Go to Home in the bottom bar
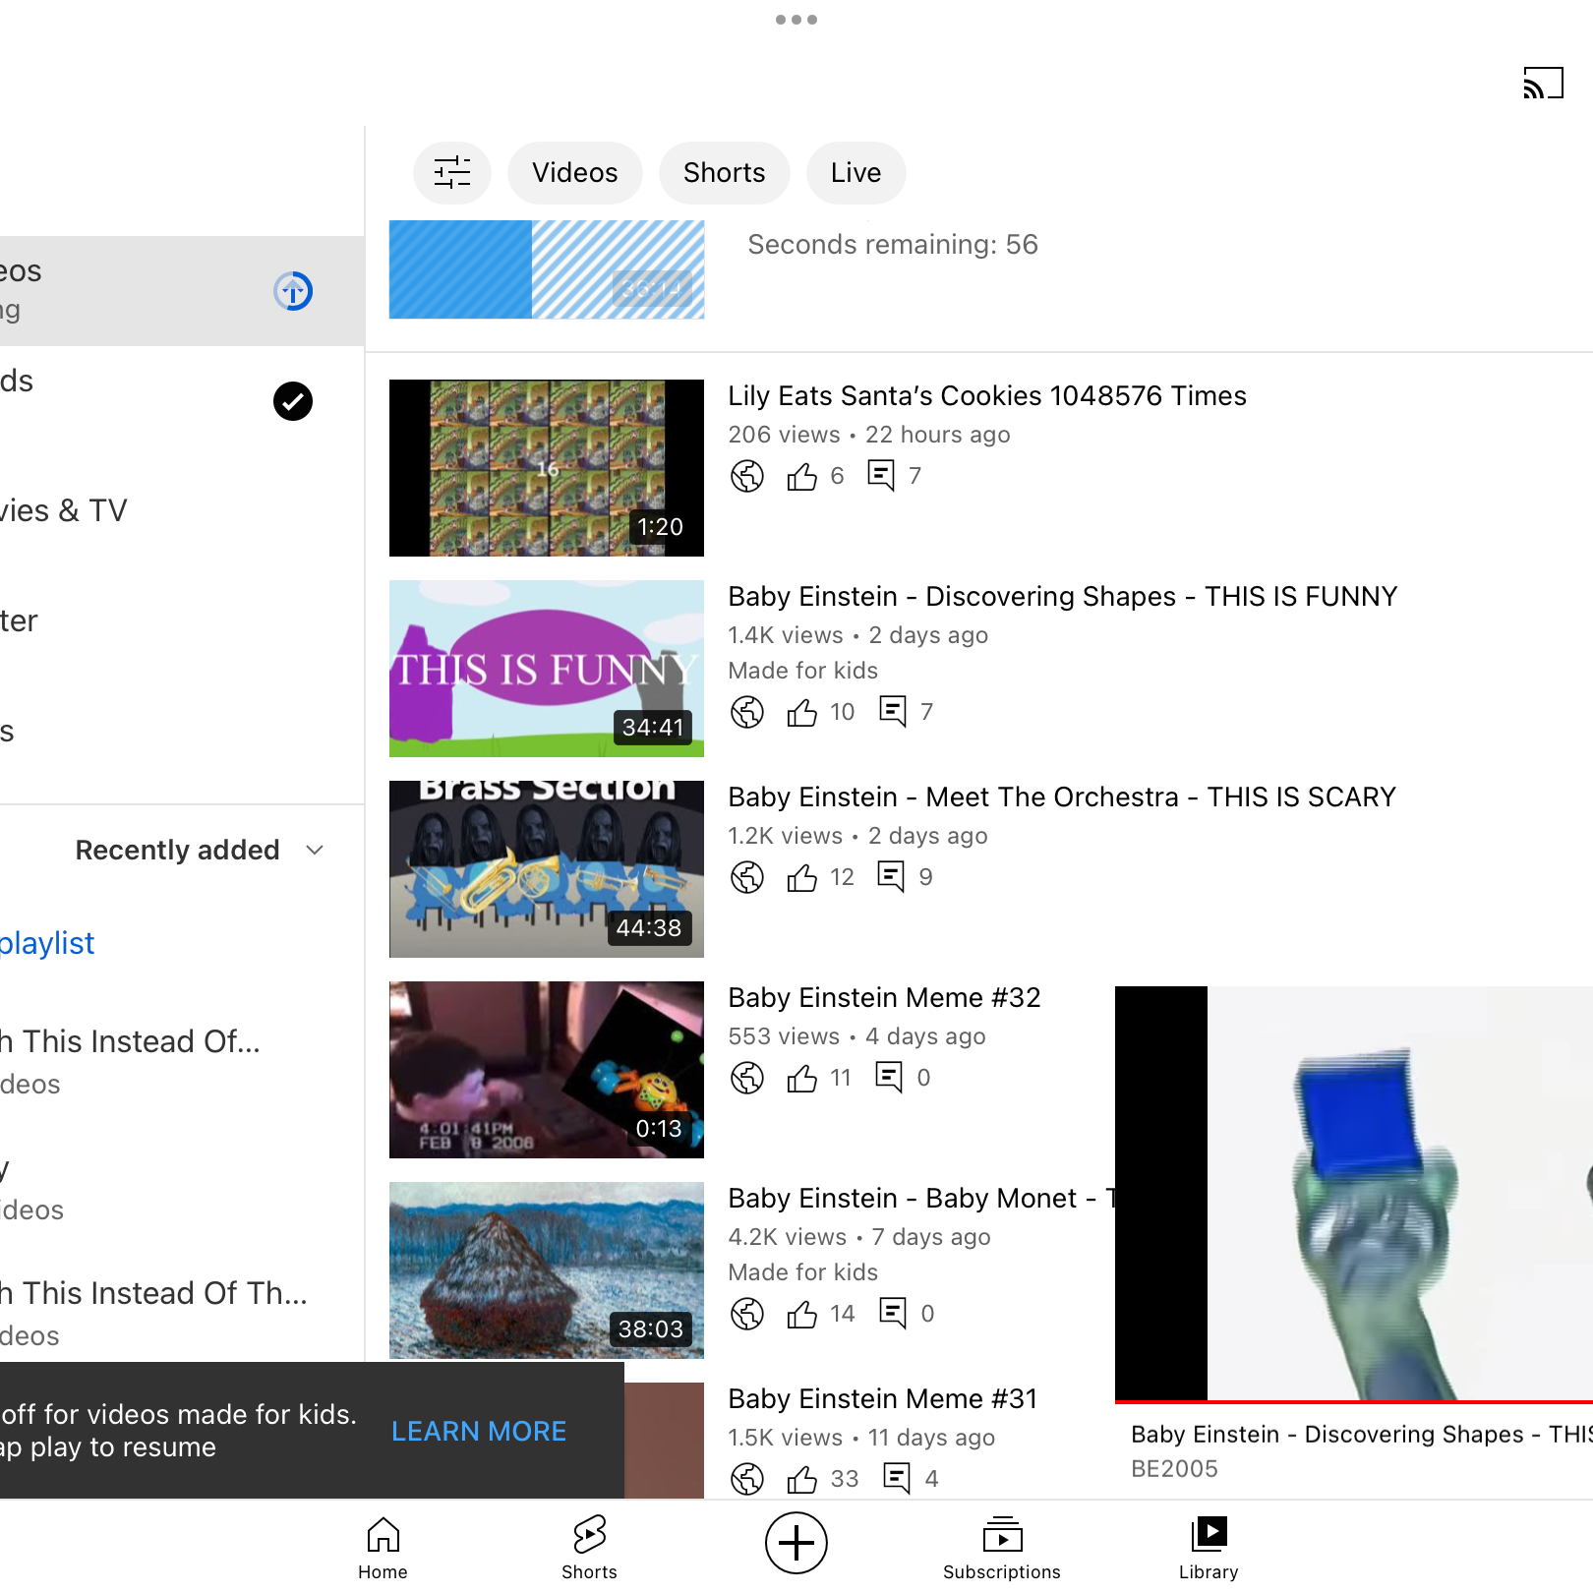The width and height of the screenshot is (1593, 1593). click(x=383, y=1546)
